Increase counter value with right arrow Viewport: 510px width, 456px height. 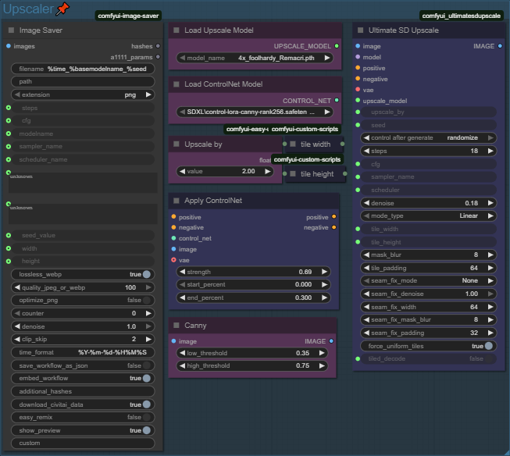point(148,313)
